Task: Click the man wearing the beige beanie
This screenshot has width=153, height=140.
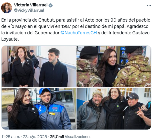Action: coord(93,110)
